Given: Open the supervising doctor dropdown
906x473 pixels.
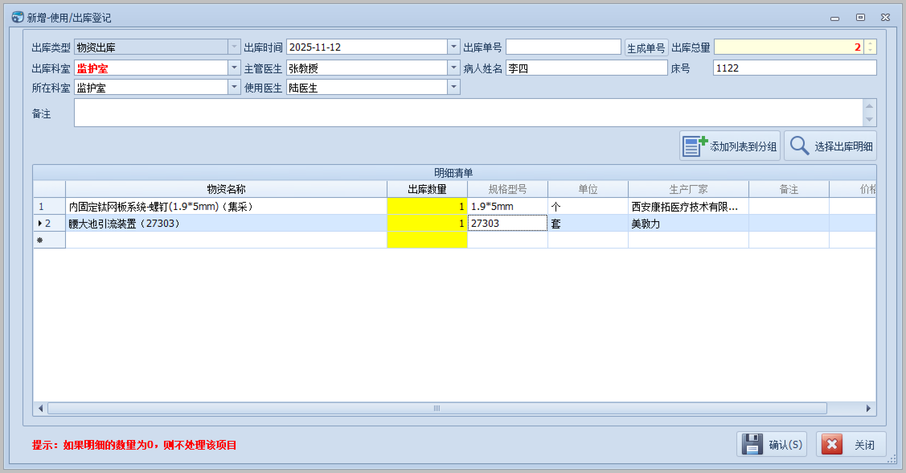Looking at the screenshot, I should tap(454, 68).
